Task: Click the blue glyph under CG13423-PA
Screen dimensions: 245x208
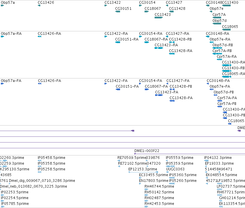Action: click(x=159, y=95)
